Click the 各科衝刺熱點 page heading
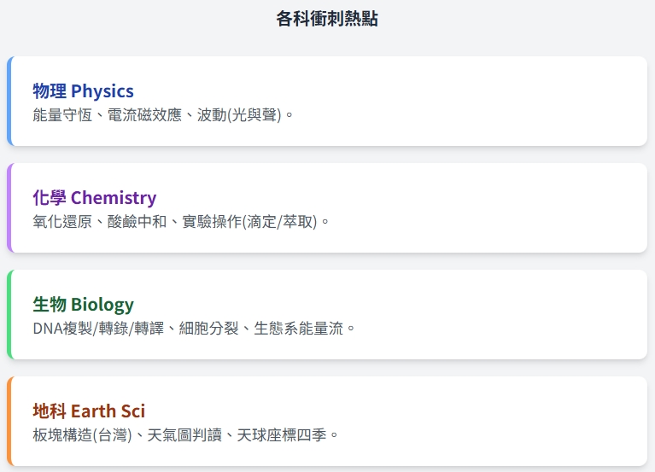 pyautogui.click(x=327, y=19)
